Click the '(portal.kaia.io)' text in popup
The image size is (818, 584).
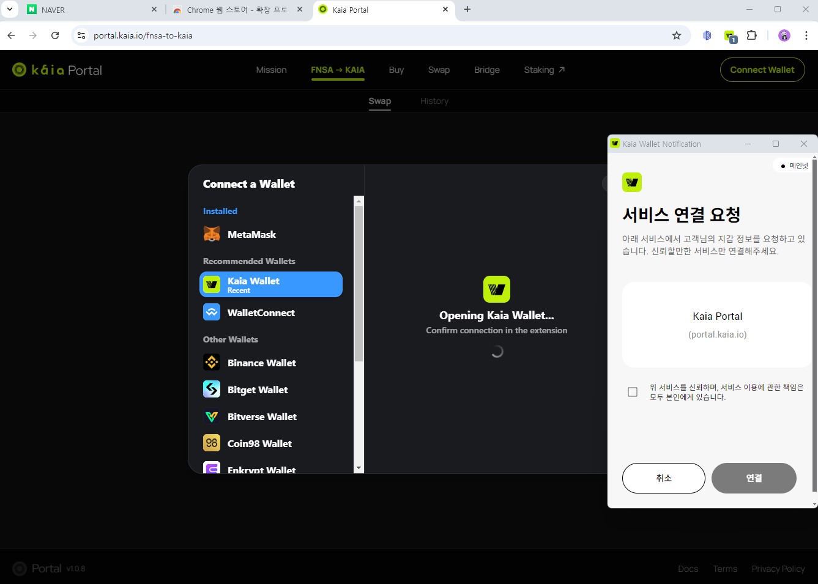coord(718,335)
